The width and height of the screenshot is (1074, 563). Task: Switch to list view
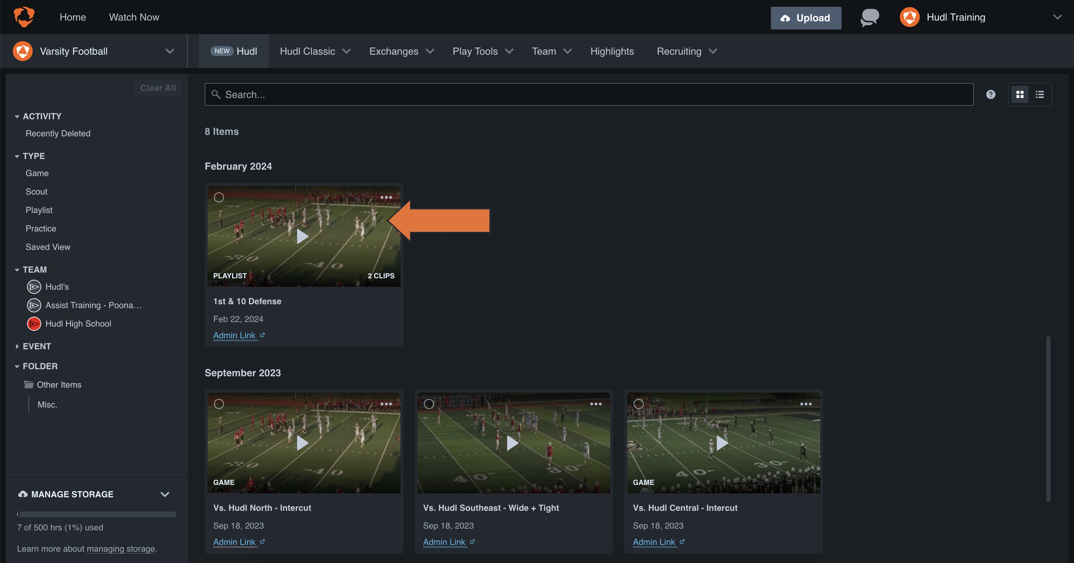coord(1040,94)
